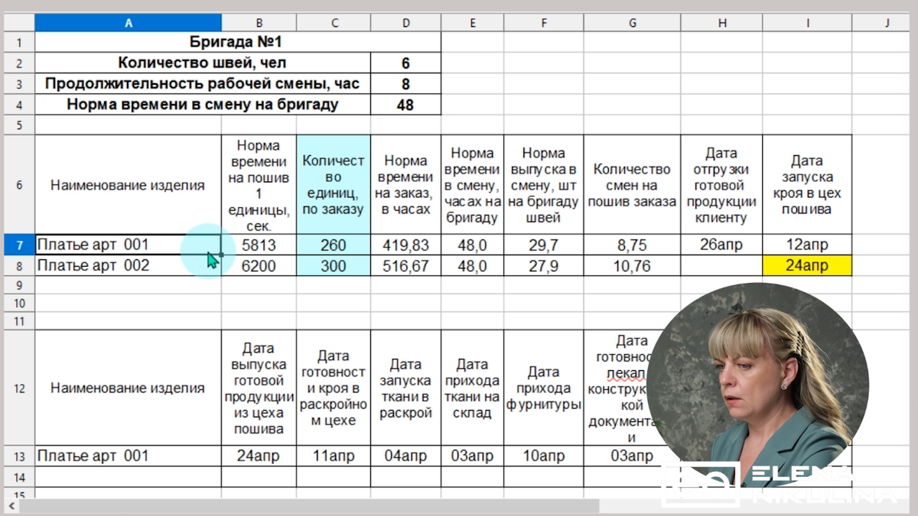The image size is (918, 516).
Task: Click 'Наименование изделия' header in row 12
Action: coord(129,388)
